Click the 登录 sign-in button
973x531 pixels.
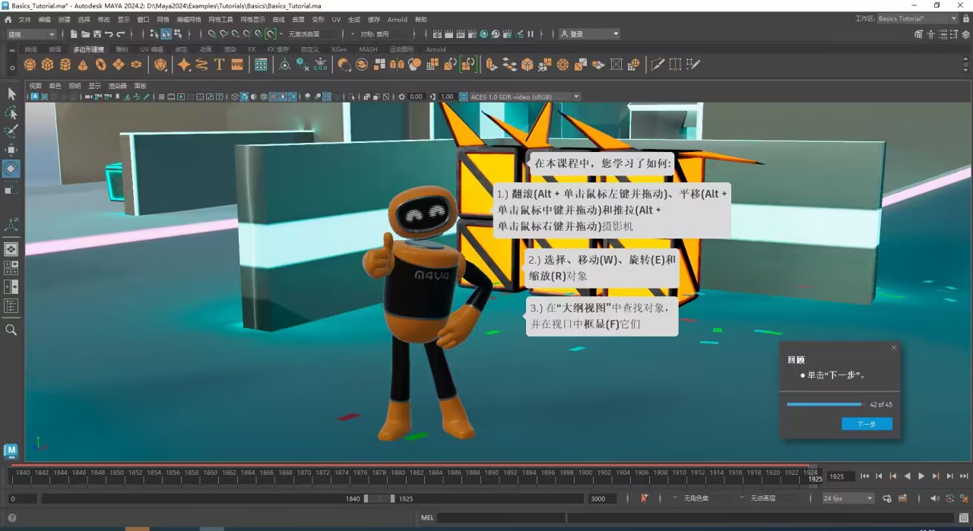(x=589, y=34)
